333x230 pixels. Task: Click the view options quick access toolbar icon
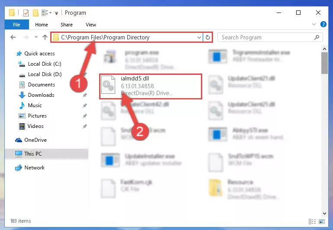pyautogui.click(x=46, y=13)
